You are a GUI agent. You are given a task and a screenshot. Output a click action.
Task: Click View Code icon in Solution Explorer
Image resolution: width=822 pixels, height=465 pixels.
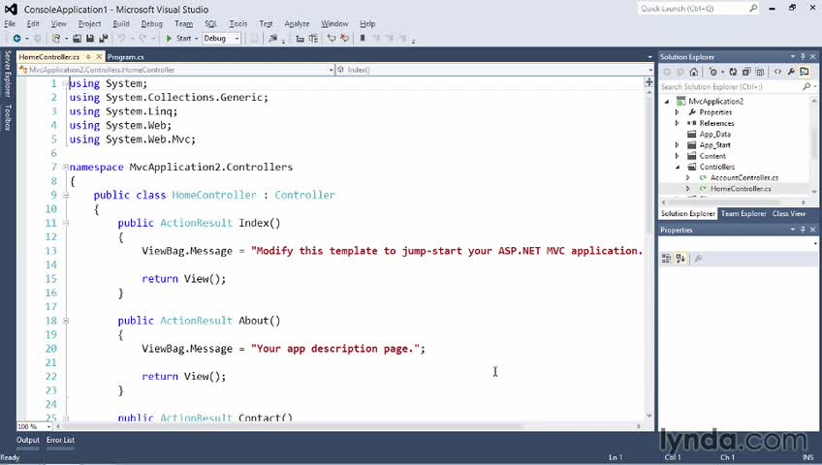(777, 72)
